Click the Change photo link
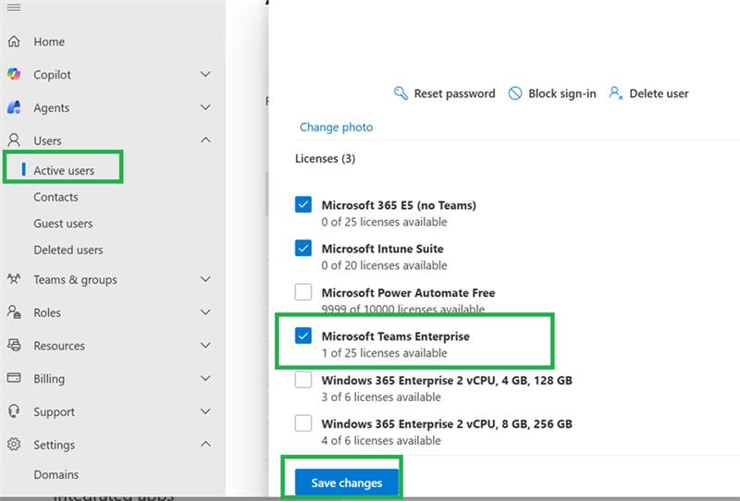740x501 pixels. 336,127
